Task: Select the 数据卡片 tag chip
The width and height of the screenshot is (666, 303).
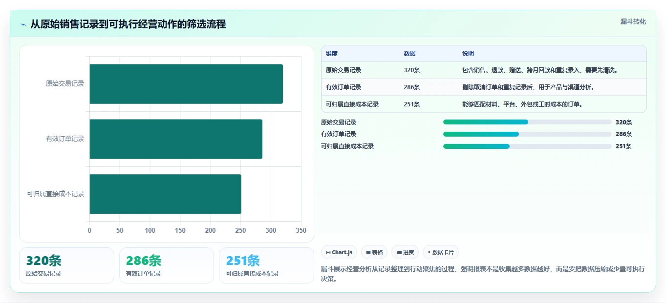Action: point(441,252)
